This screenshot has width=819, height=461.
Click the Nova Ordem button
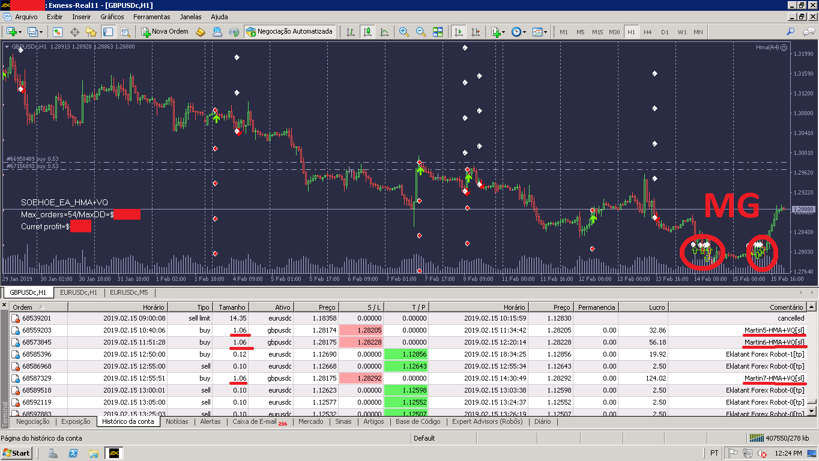(x=165, y=32)
